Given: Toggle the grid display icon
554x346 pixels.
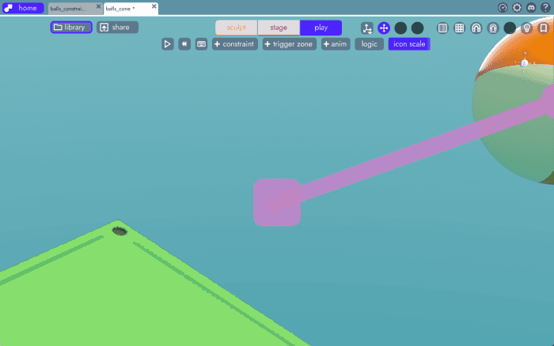Looking at the screenshot, I should [x=459, y=28].
